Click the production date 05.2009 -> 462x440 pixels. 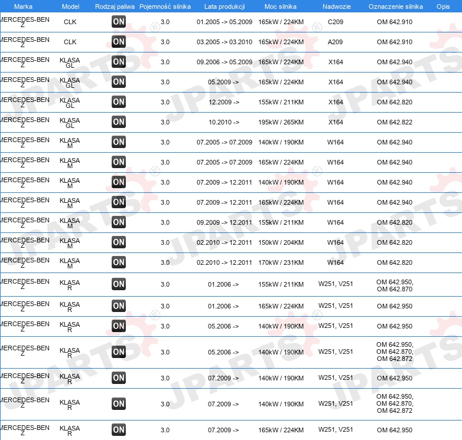click(223, 82)
